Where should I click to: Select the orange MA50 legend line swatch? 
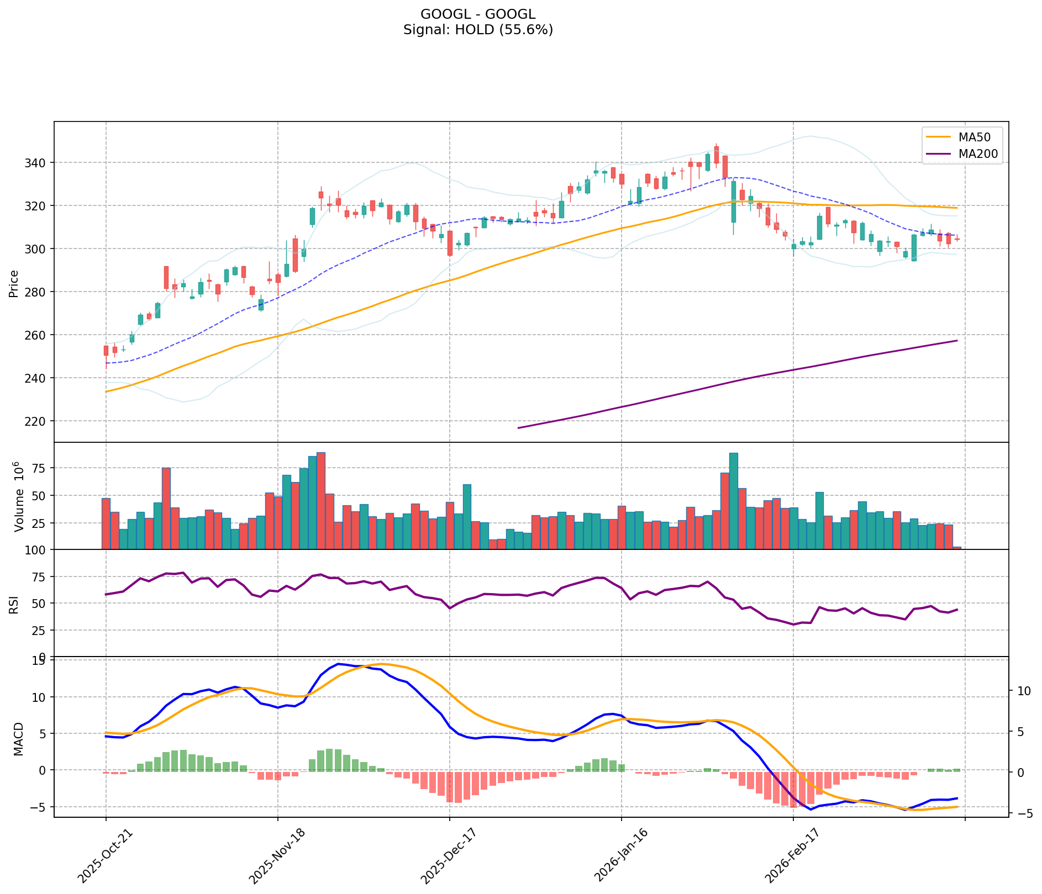[x=939, y=137]
